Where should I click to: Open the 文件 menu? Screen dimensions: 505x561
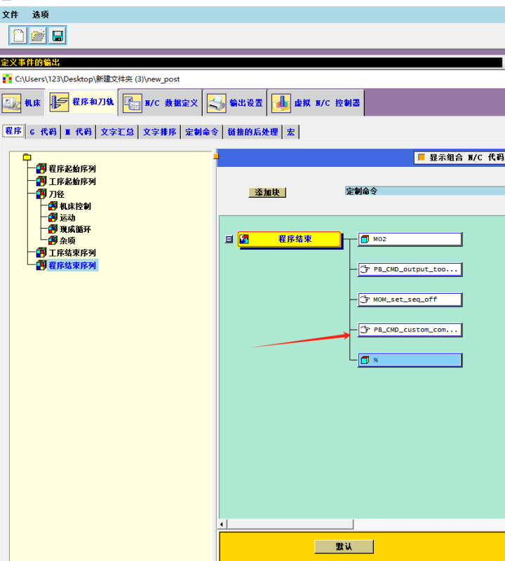(11, 15)
